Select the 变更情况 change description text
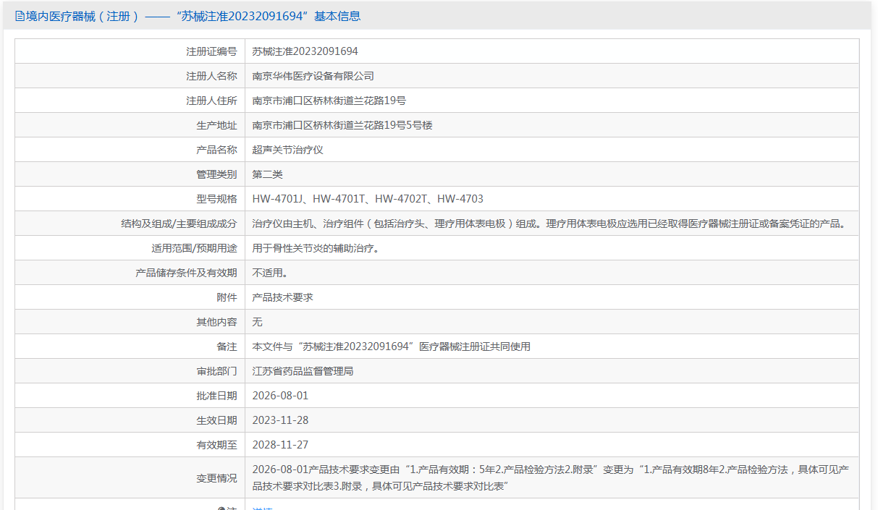 pos(550,478)
